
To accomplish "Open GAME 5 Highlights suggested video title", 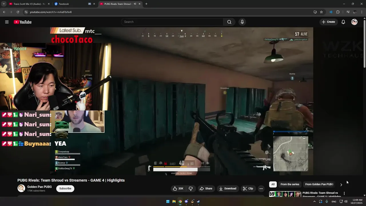I will (322, 195).
